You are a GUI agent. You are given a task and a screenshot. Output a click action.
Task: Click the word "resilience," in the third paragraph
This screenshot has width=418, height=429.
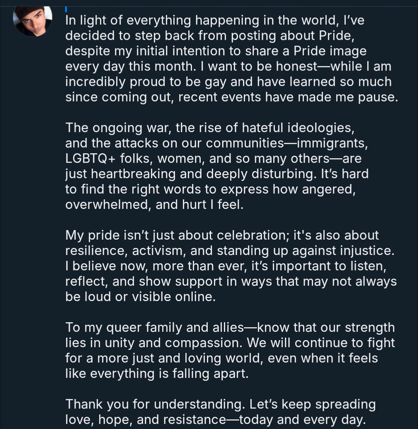[96, 251]
